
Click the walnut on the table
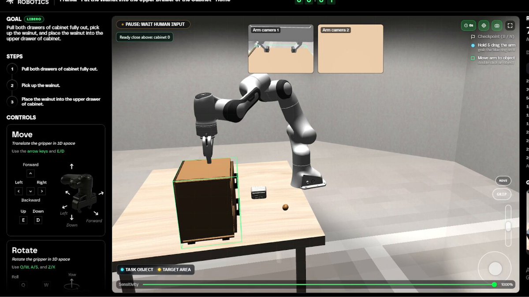coord(286,207)
